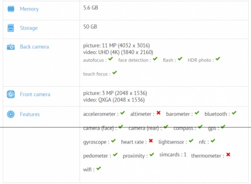Click the Storage disk icon
The width and height of the screenshot is (251, 184).
pyautogui.click(x=11, y=28)
